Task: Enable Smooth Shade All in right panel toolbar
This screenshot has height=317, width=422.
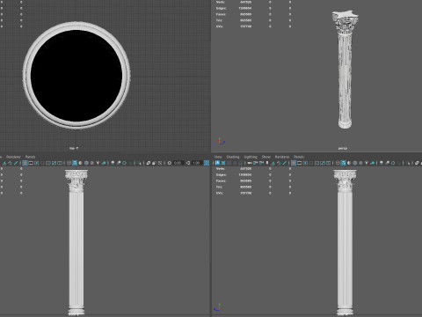Action: pyautogui.click(x=344, y=163)
